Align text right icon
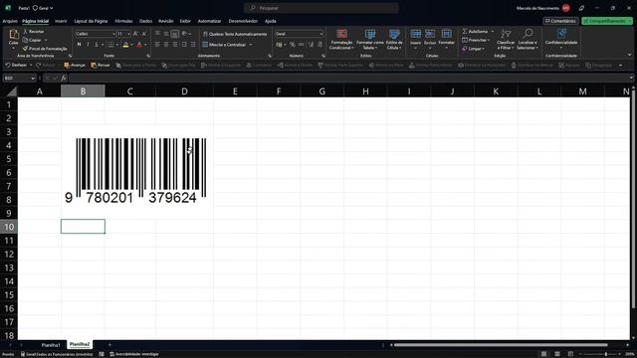 tap(175, 45)
